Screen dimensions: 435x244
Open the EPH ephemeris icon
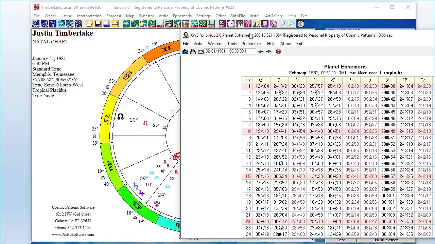click(x=211, y=24)
